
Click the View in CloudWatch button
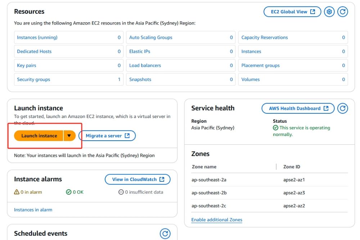pos(138,179)
